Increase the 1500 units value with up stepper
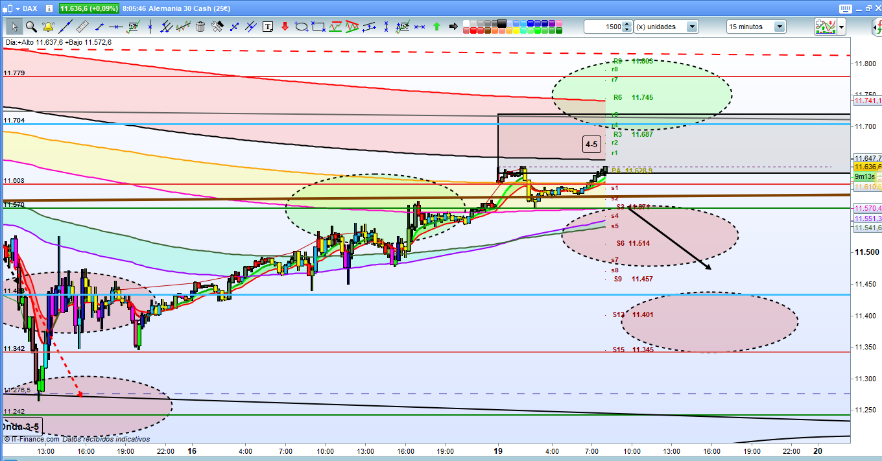 [626, 24]
